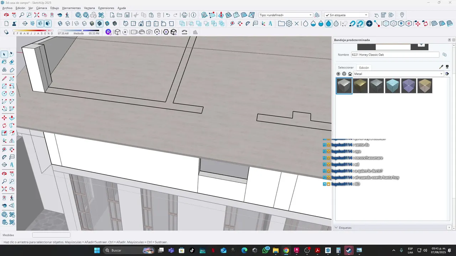Open the Archivo menu
Screen dimensions: 456x256
tap(7, 8)
